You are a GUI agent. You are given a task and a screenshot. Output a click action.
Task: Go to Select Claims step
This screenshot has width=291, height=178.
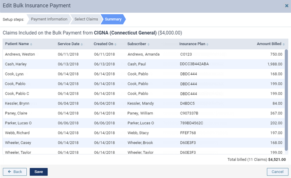click(x=86, y=19)
